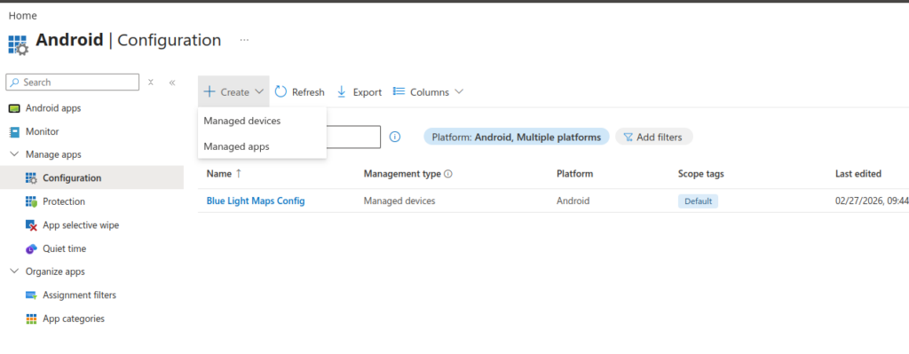Collapse the Manage apps section chevron
The height and width of the screenshot is (354, 909).
[x=14, y=154]
